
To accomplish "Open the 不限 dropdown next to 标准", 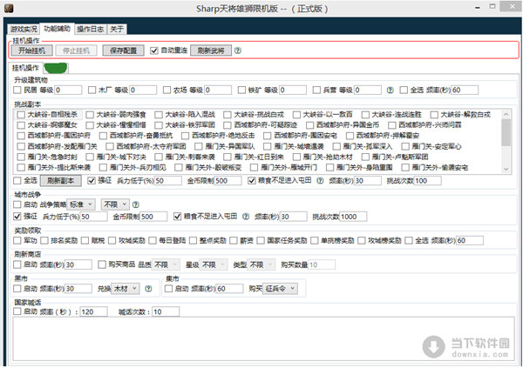I will [115, 204].
